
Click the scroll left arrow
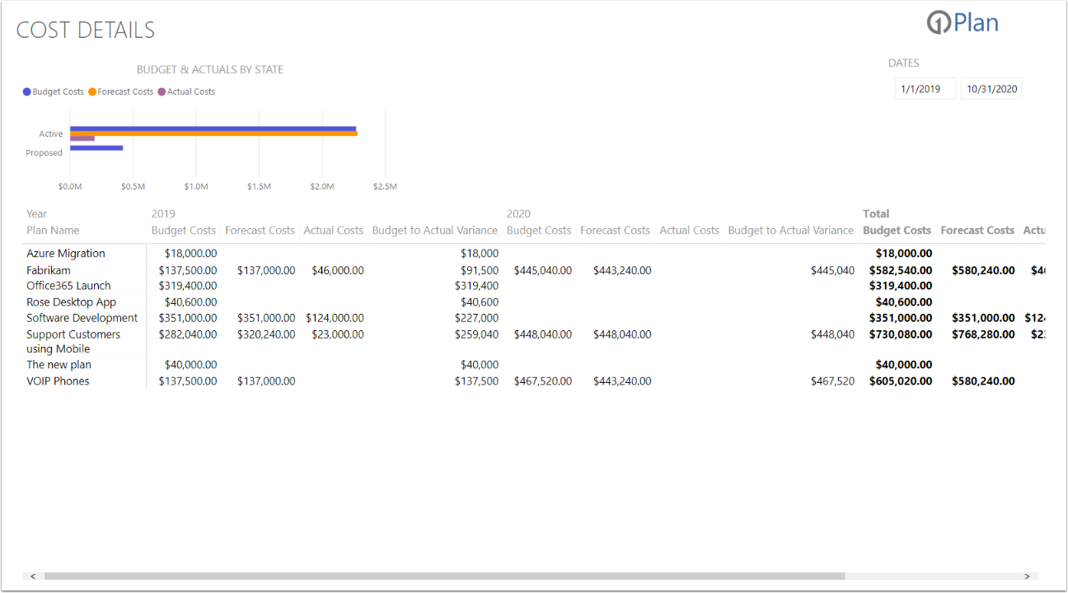[x=33, y=577]
